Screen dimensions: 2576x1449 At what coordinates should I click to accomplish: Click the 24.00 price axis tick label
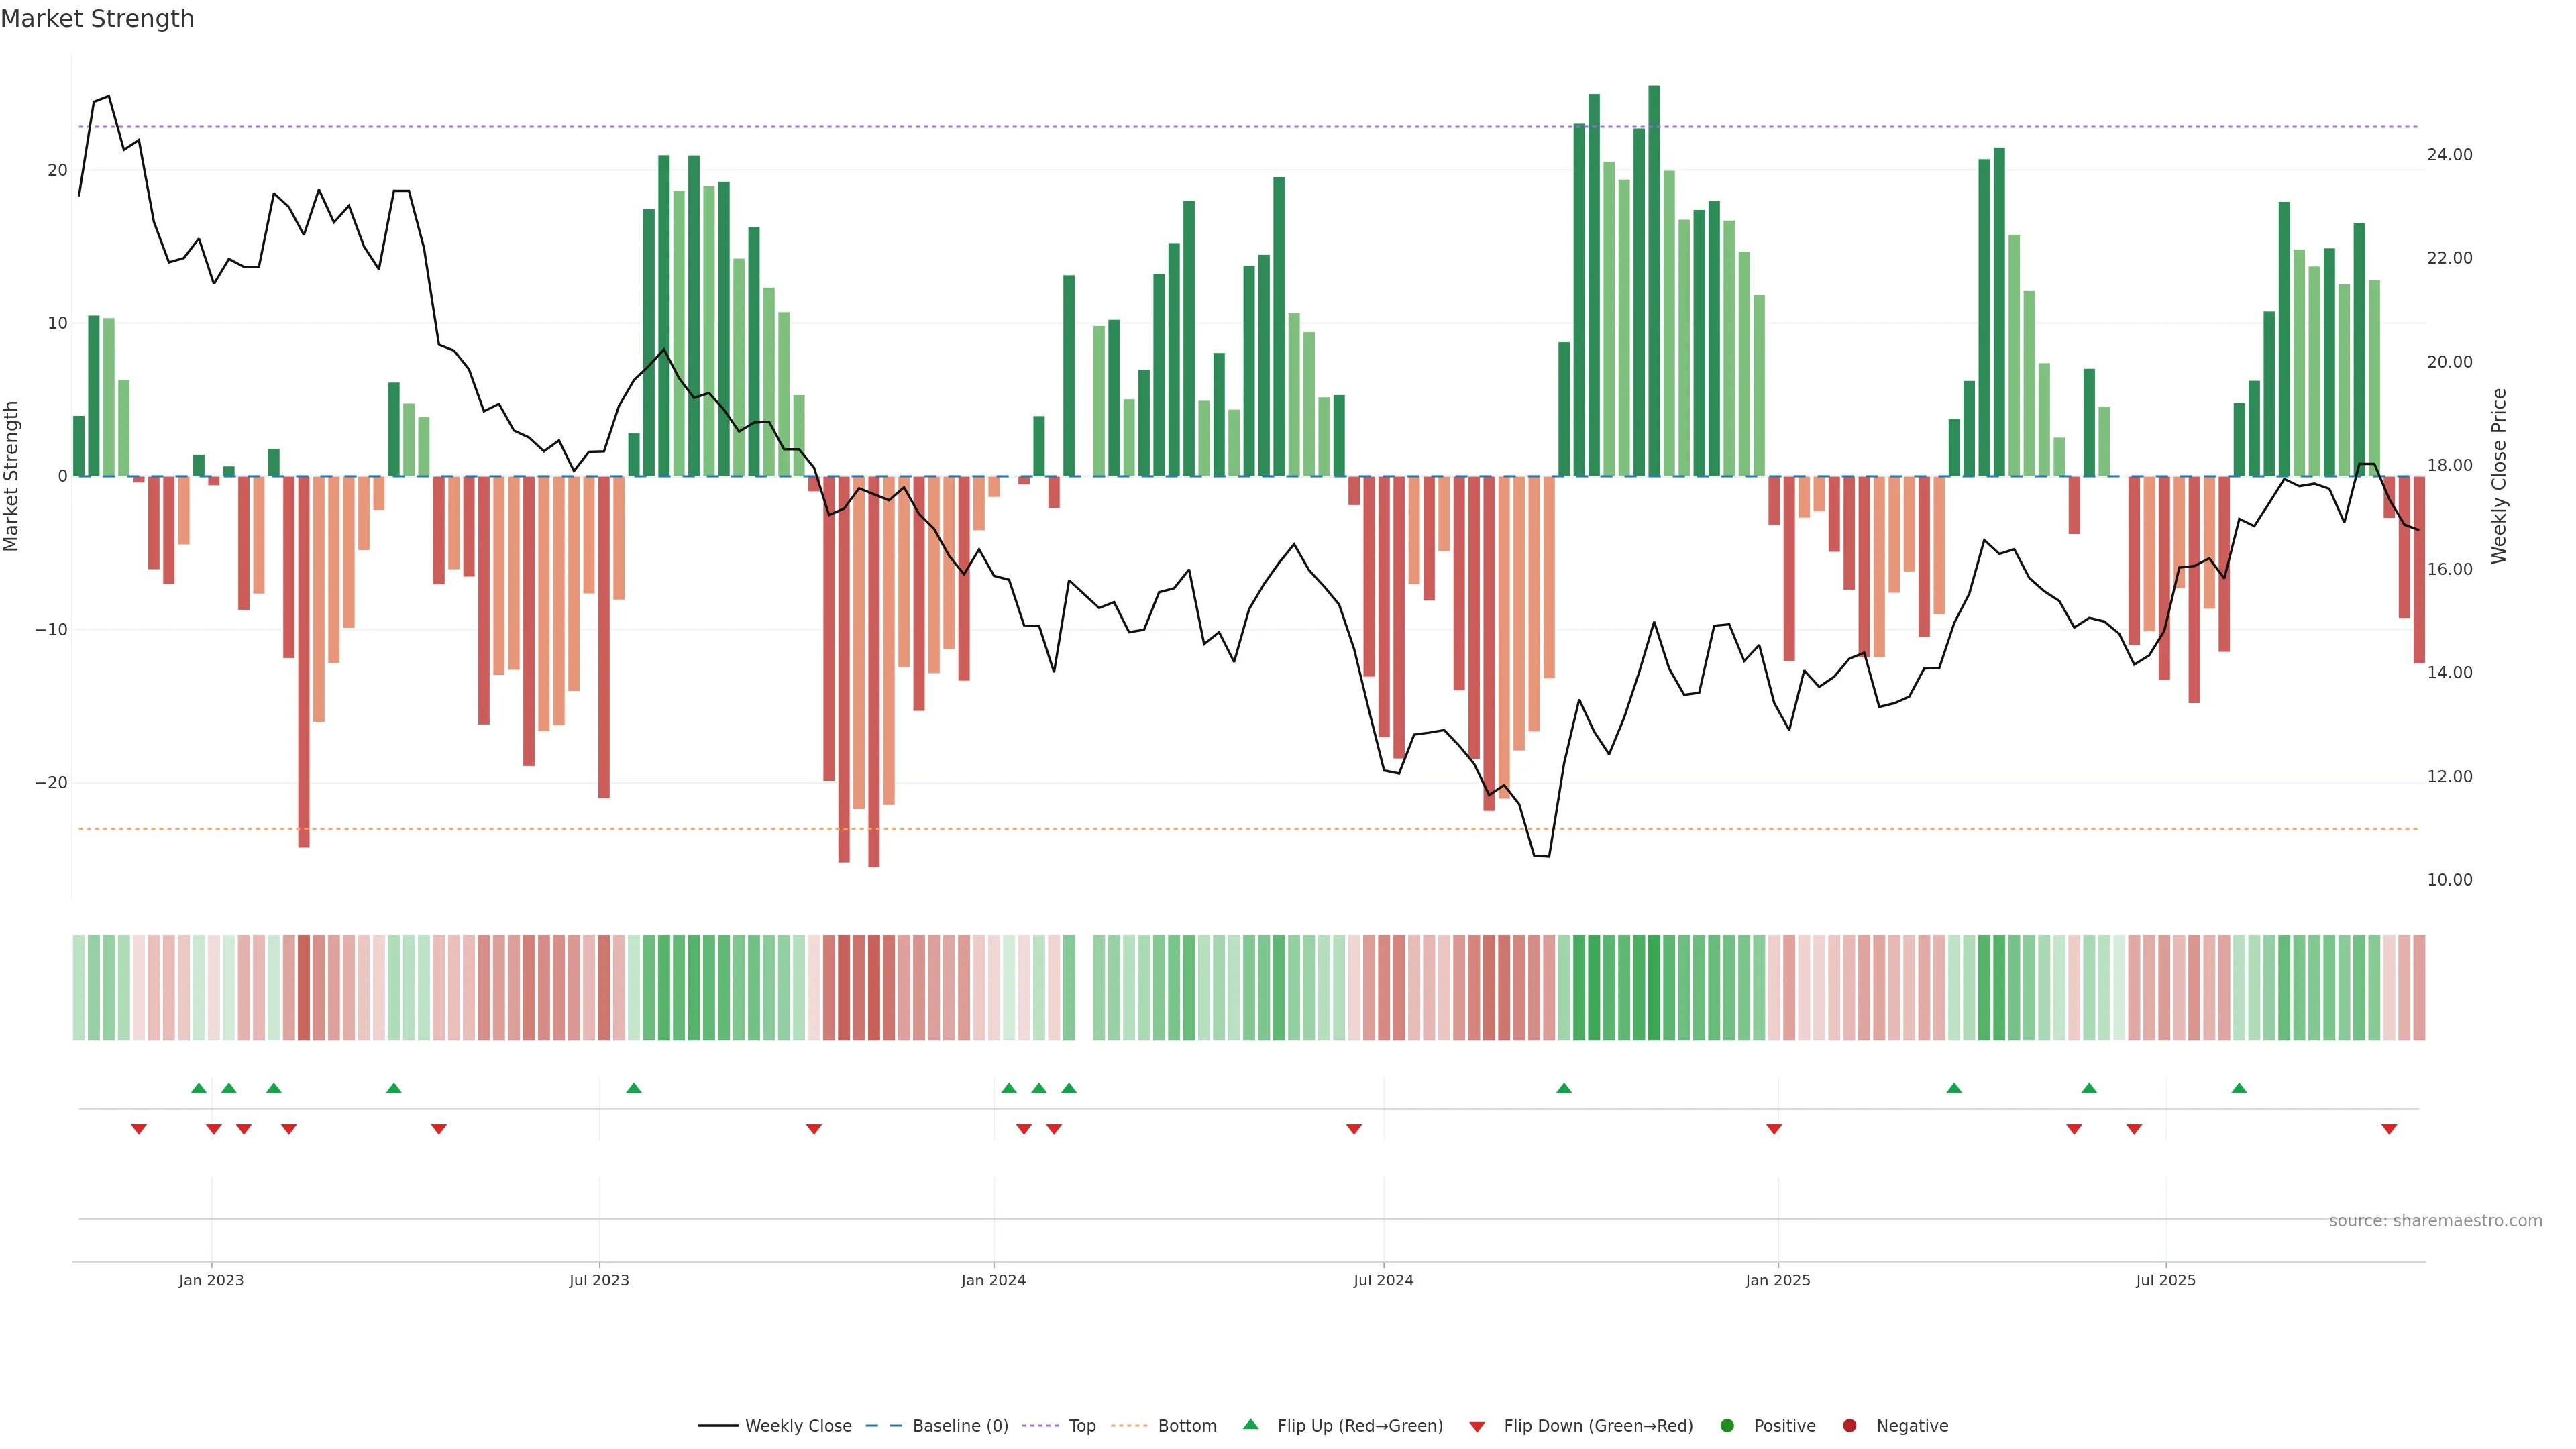[2449, 154]
